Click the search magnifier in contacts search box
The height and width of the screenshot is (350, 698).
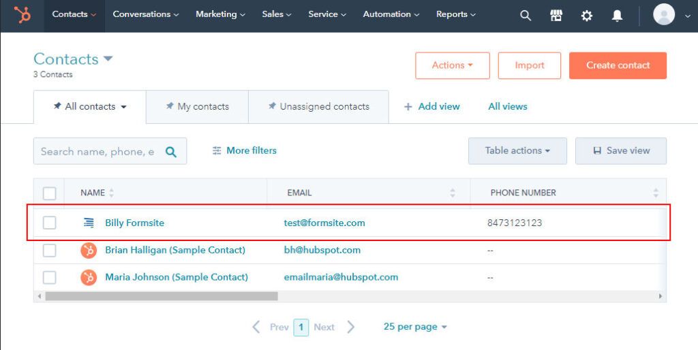coord(171,152)
